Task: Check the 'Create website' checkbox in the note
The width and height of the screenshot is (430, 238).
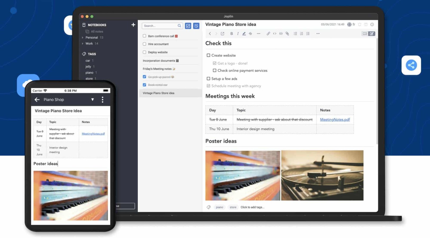Action: click(209, 55)
